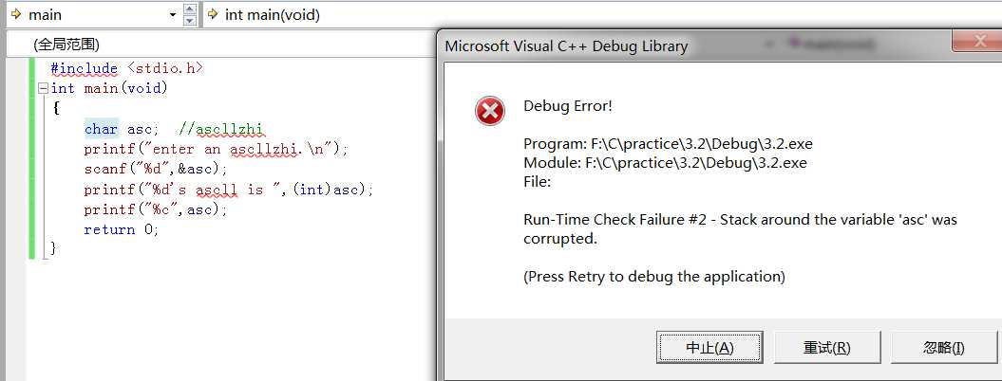Collapse the int main(void) code block
Viewport: 1002px width, 381px height.
[x=41, y=88]
